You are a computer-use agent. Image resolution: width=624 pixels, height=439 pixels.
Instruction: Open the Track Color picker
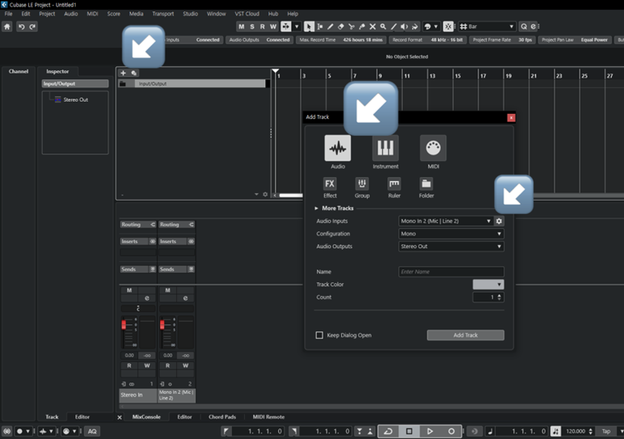click(x=488, y=285)
